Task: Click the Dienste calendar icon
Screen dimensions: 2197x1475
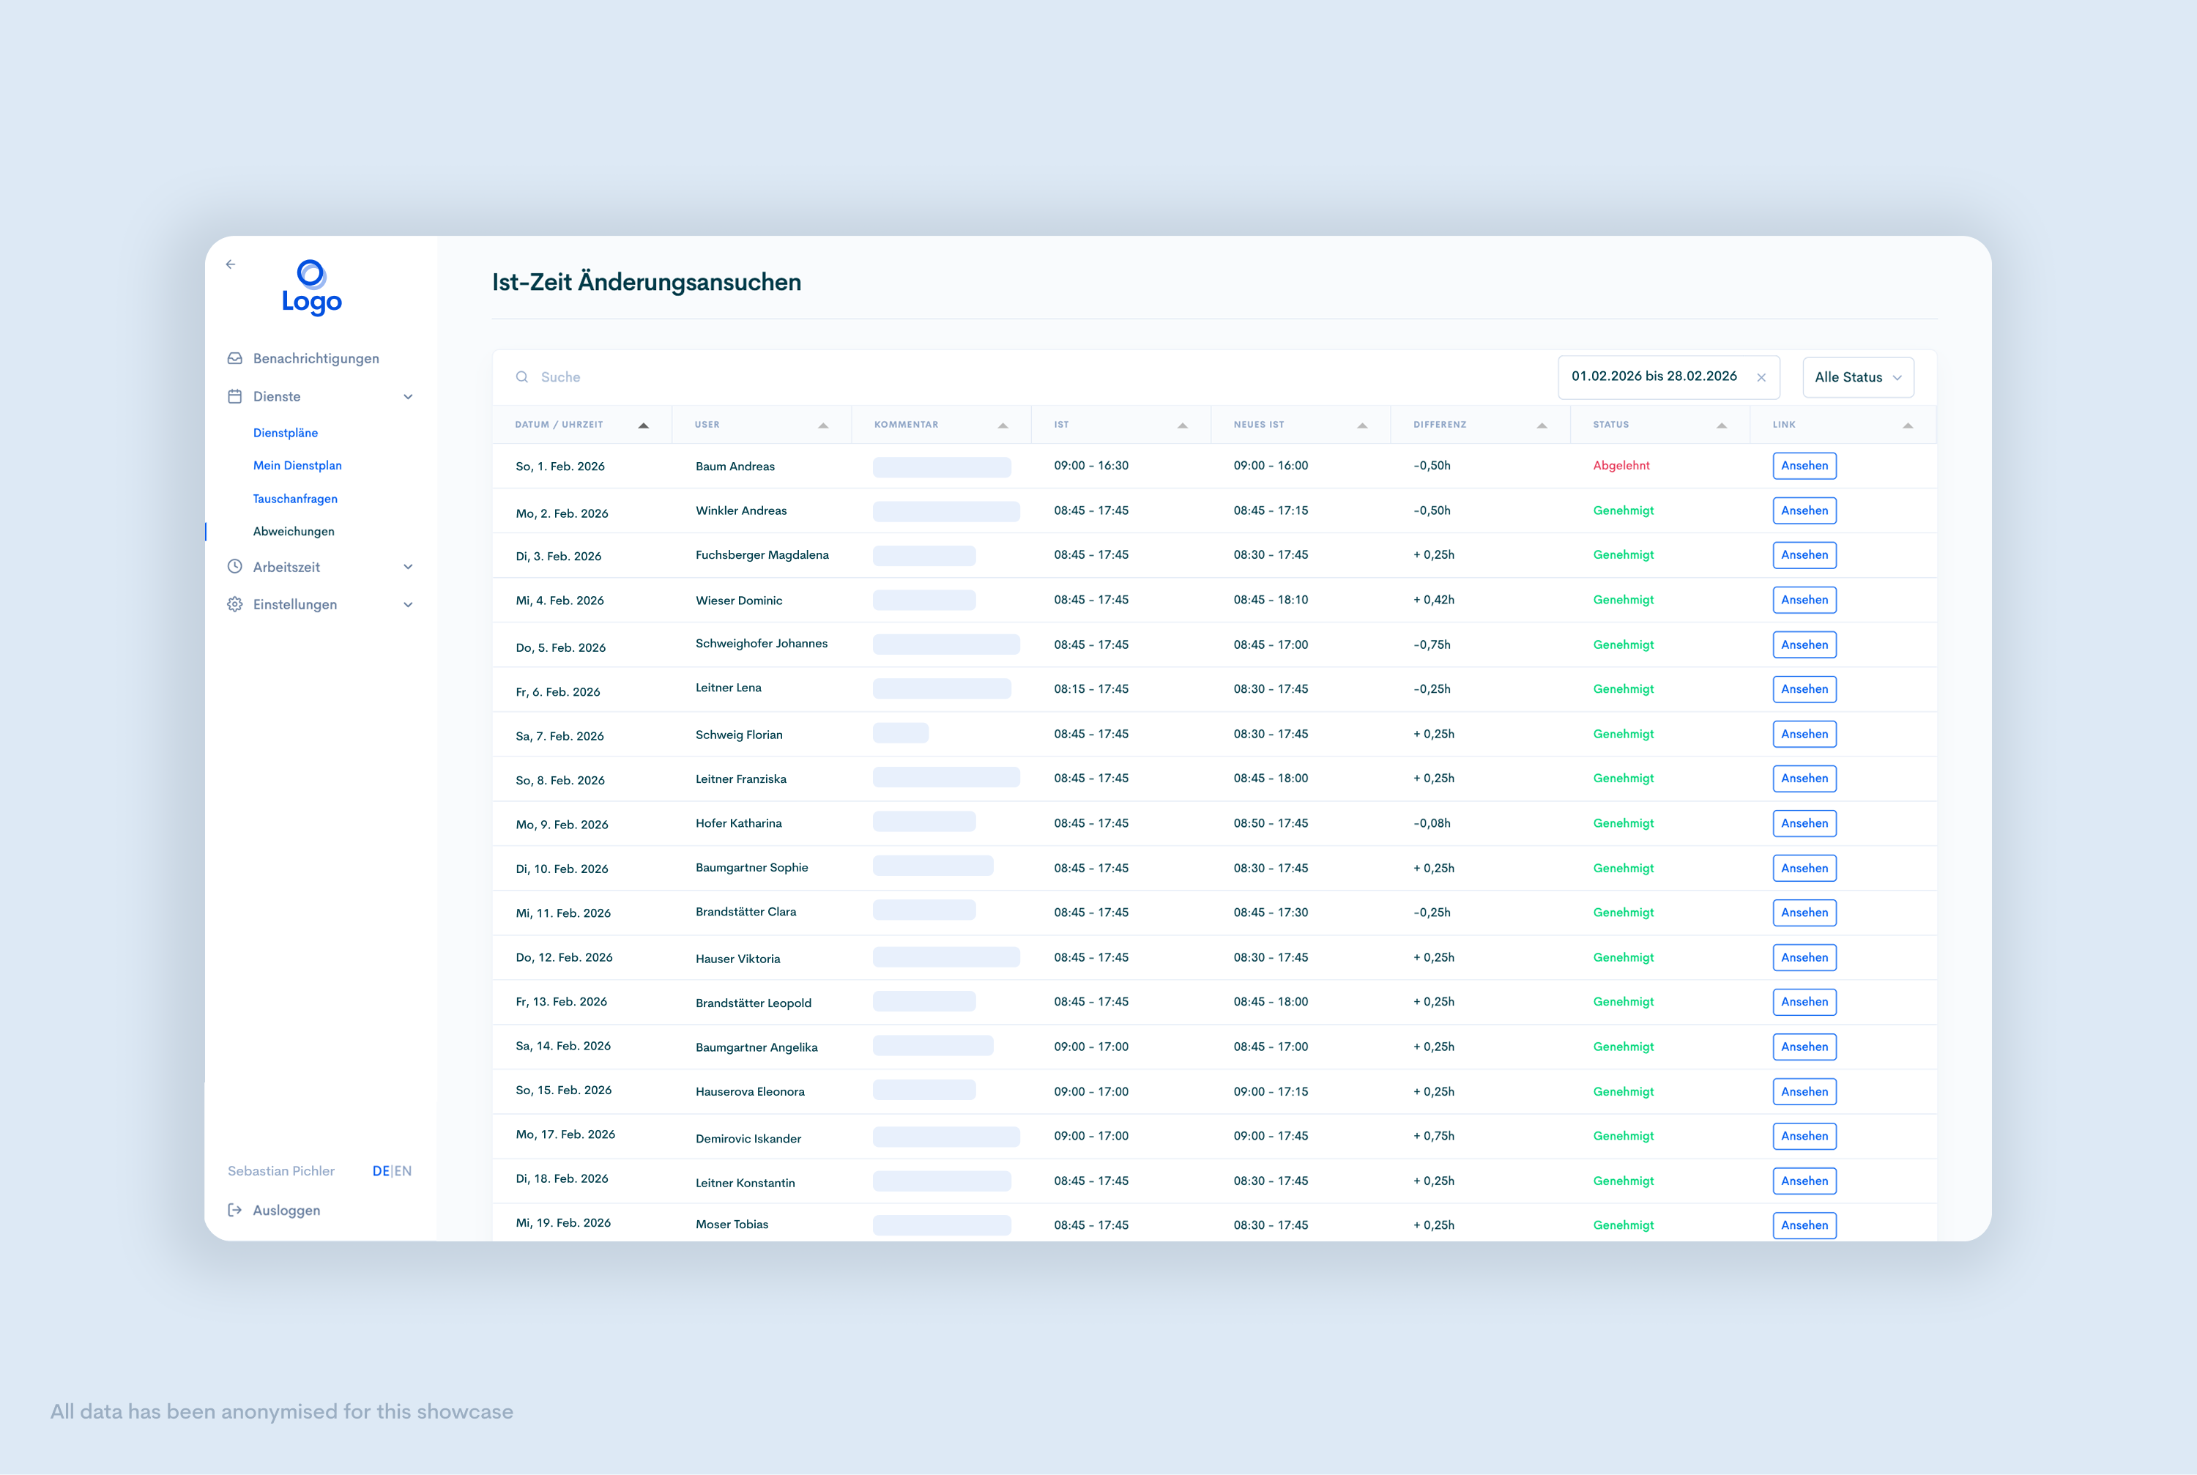Action: click(235, 396)
